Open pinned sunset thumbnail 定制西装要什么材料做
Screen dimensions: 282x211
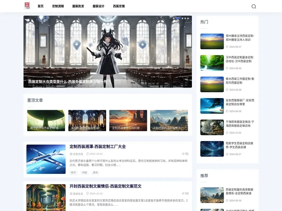(128, 120)
